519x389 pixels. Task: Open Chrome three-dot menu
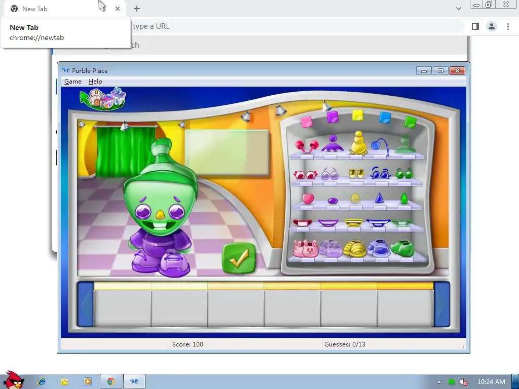pyautogui.click(x=508, y=26)
